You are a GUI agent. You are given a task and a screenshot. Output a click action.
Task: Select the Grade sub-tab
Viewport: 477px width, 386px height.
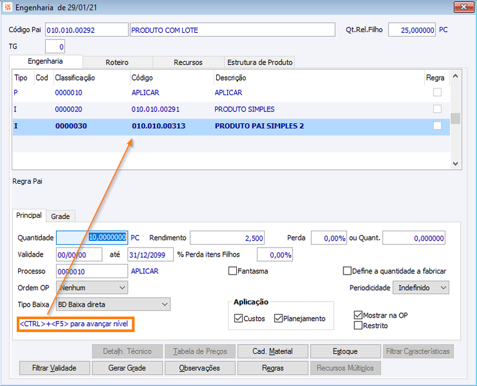coord(60,217)
